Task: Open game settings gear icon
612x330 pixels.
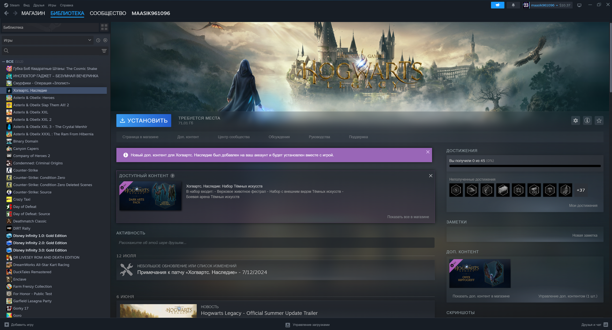Action: (x=576, y=120)
